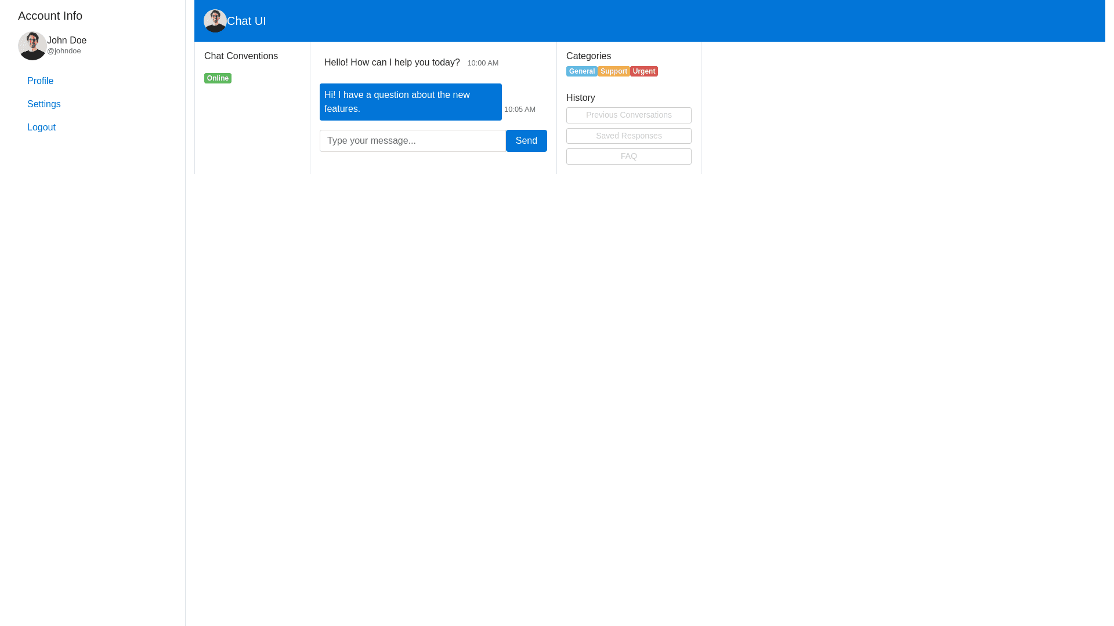Screen dimensions: 1114x626
Task: Click the 10:05 AM message timestamp
Action: point(519,110)
